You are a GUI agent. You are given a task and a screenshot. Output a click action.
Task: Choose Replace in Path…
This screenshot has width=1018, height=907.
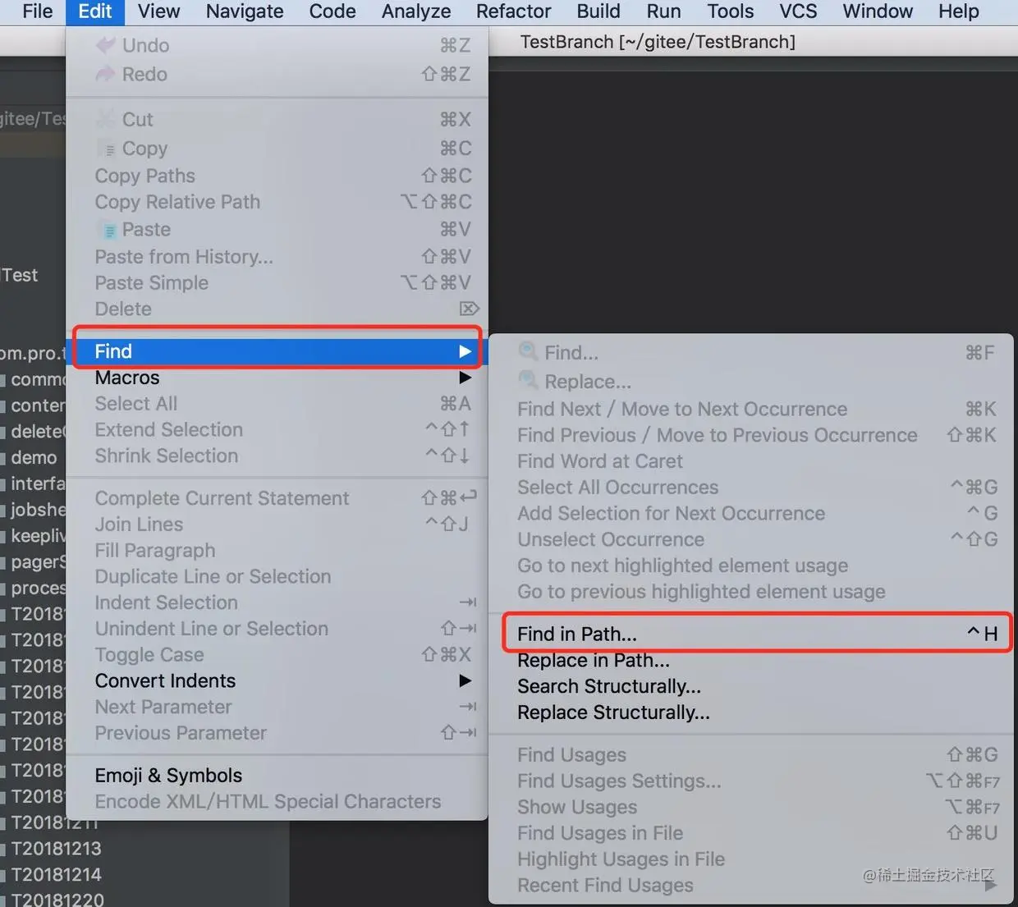(x=751, y=660)
